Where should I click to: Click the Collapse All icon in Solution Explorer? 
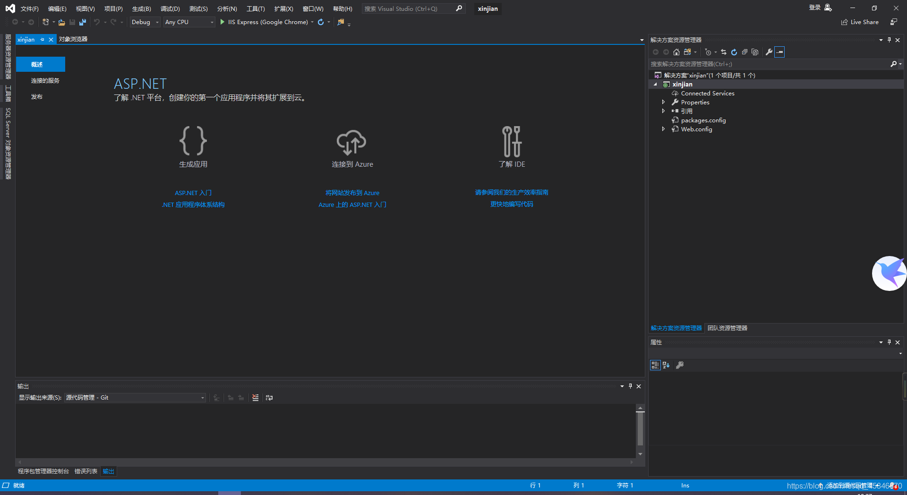[744, 52]
